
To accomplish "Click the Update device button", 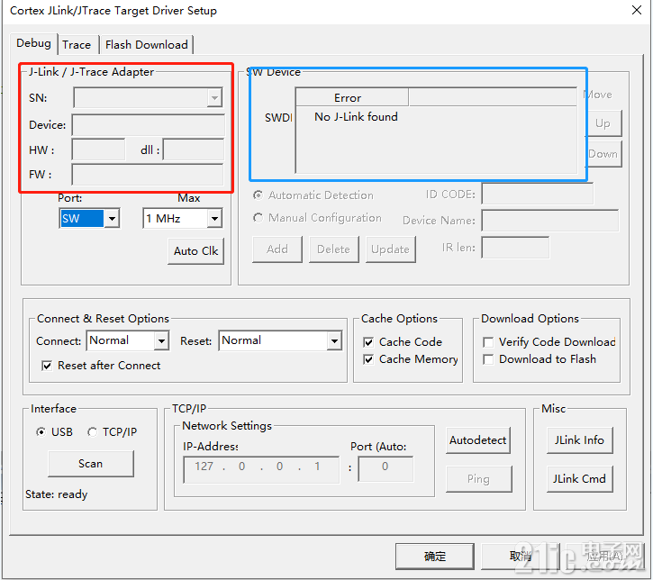I will (391, 249).
